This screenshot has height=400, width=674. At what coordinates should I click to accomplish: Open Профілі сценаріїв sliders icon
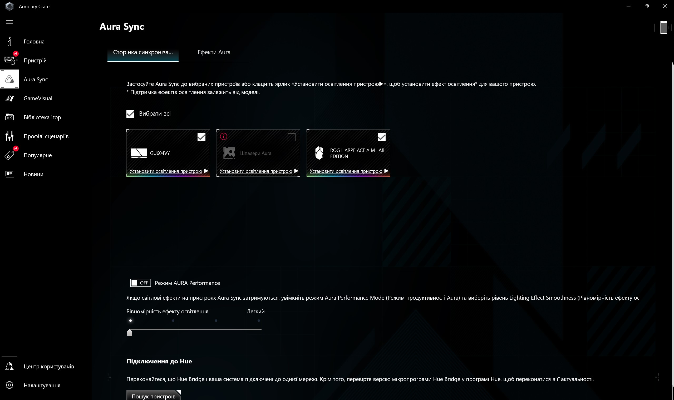pyautogui.click(x=9, y=136)
